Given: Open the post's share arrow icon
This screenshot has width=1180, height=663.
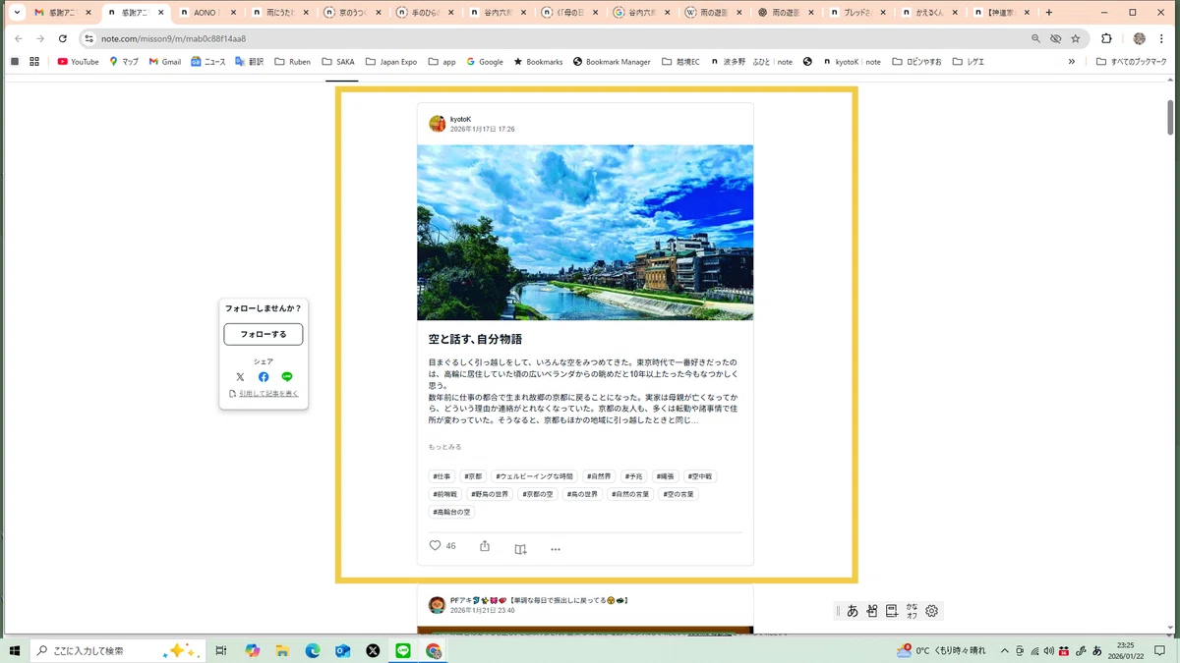Looking at the screenshot, I should coord(485,546).
